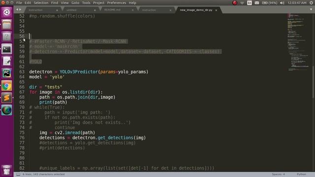The width and height of the screenshot is (315, 177).
Task: Click the #unique_labels comment on line 82
Action: tap(127, 168)
